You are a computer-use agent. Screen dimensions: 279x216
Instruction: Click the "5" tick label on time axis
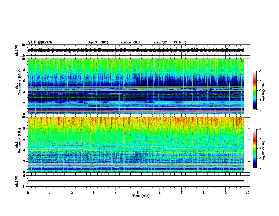pyautogui.click(x=138, y=193)
